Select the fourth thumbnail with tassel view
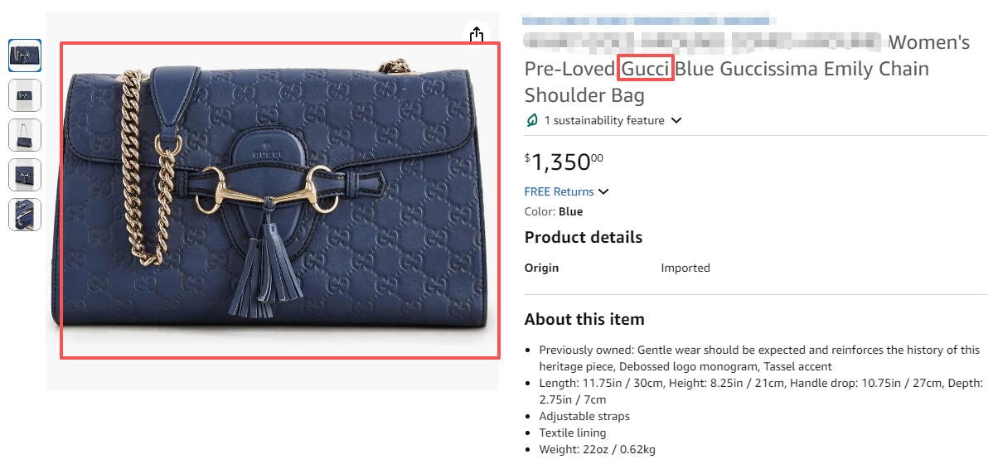This screenshot has height=469, width=993. (x=25, y=175)
